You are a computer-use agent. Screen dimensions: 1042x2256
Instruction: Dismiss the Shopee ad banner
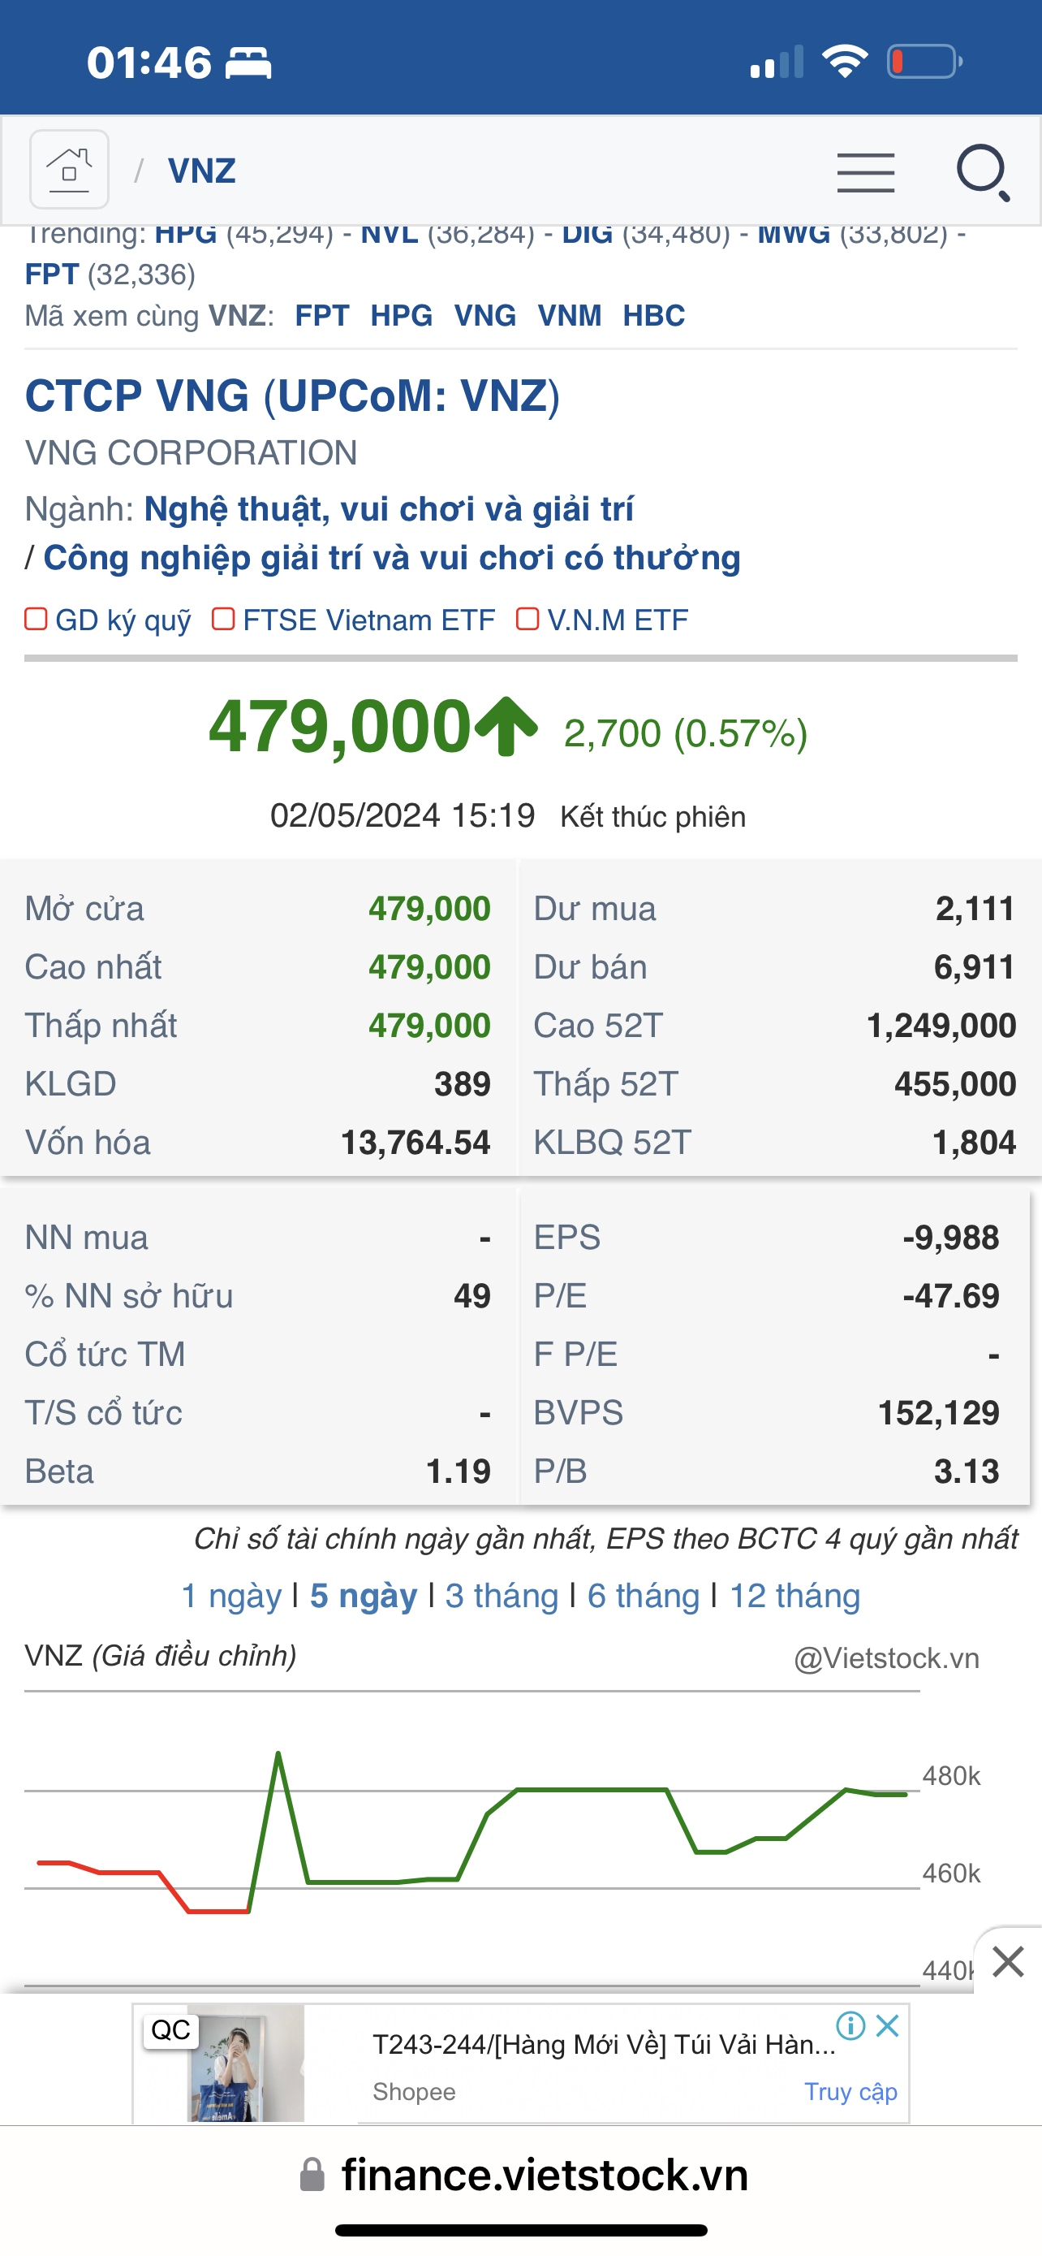tap(887, 2025)
